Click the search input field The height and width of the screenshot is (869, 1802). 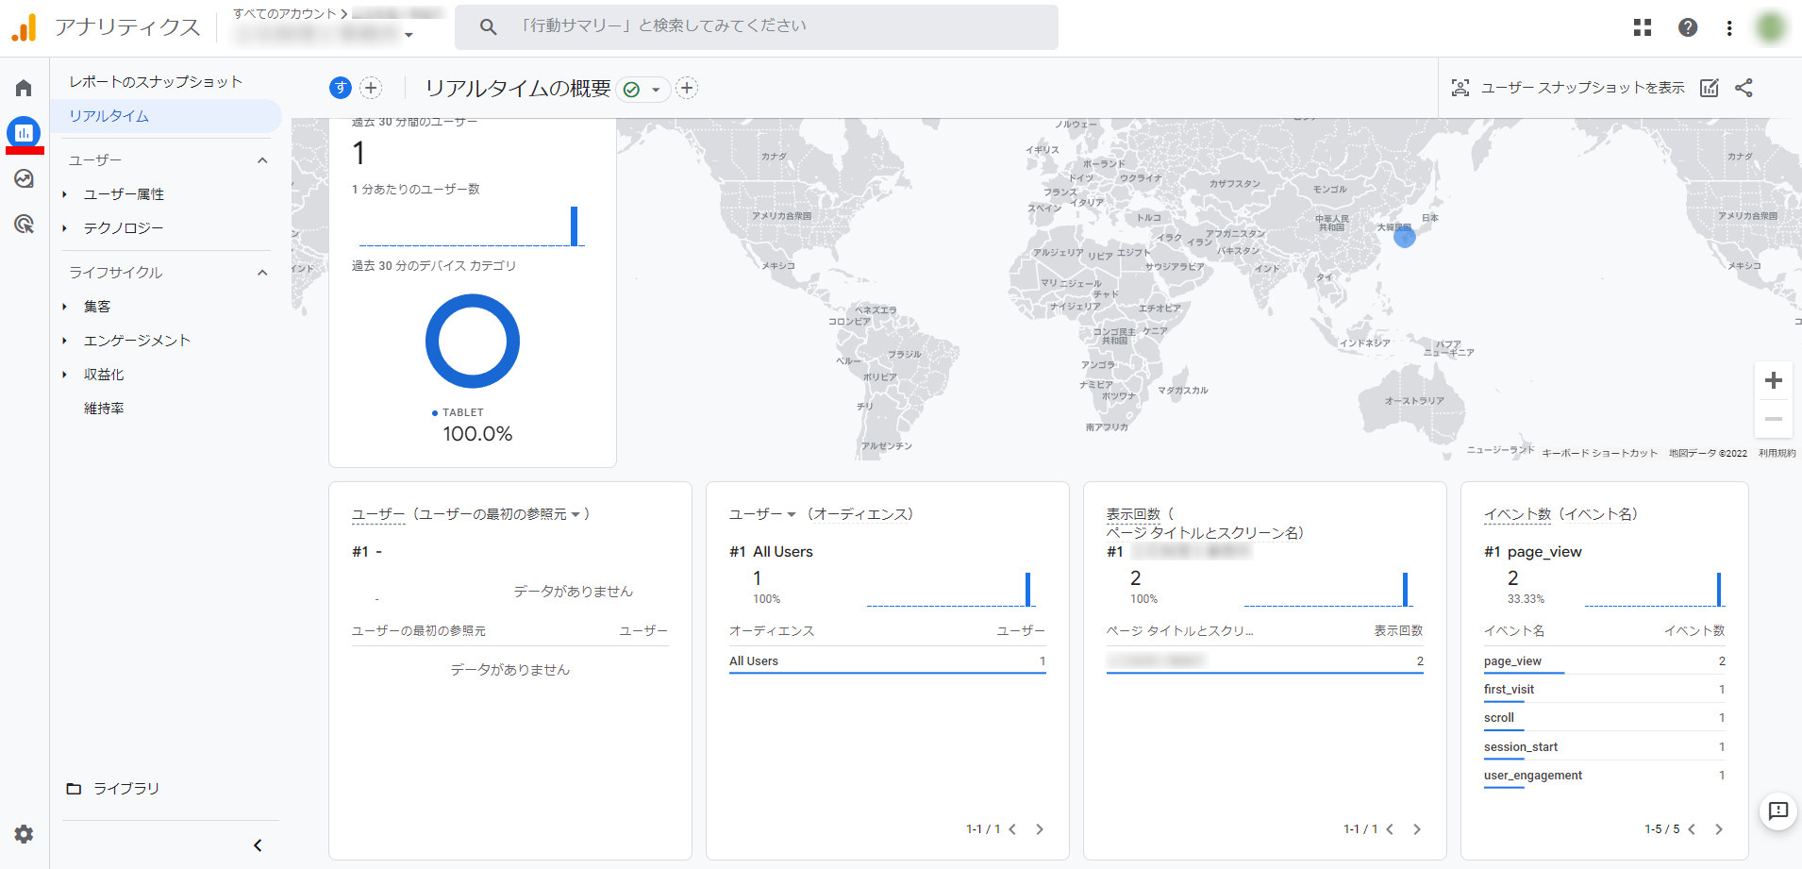755,26
